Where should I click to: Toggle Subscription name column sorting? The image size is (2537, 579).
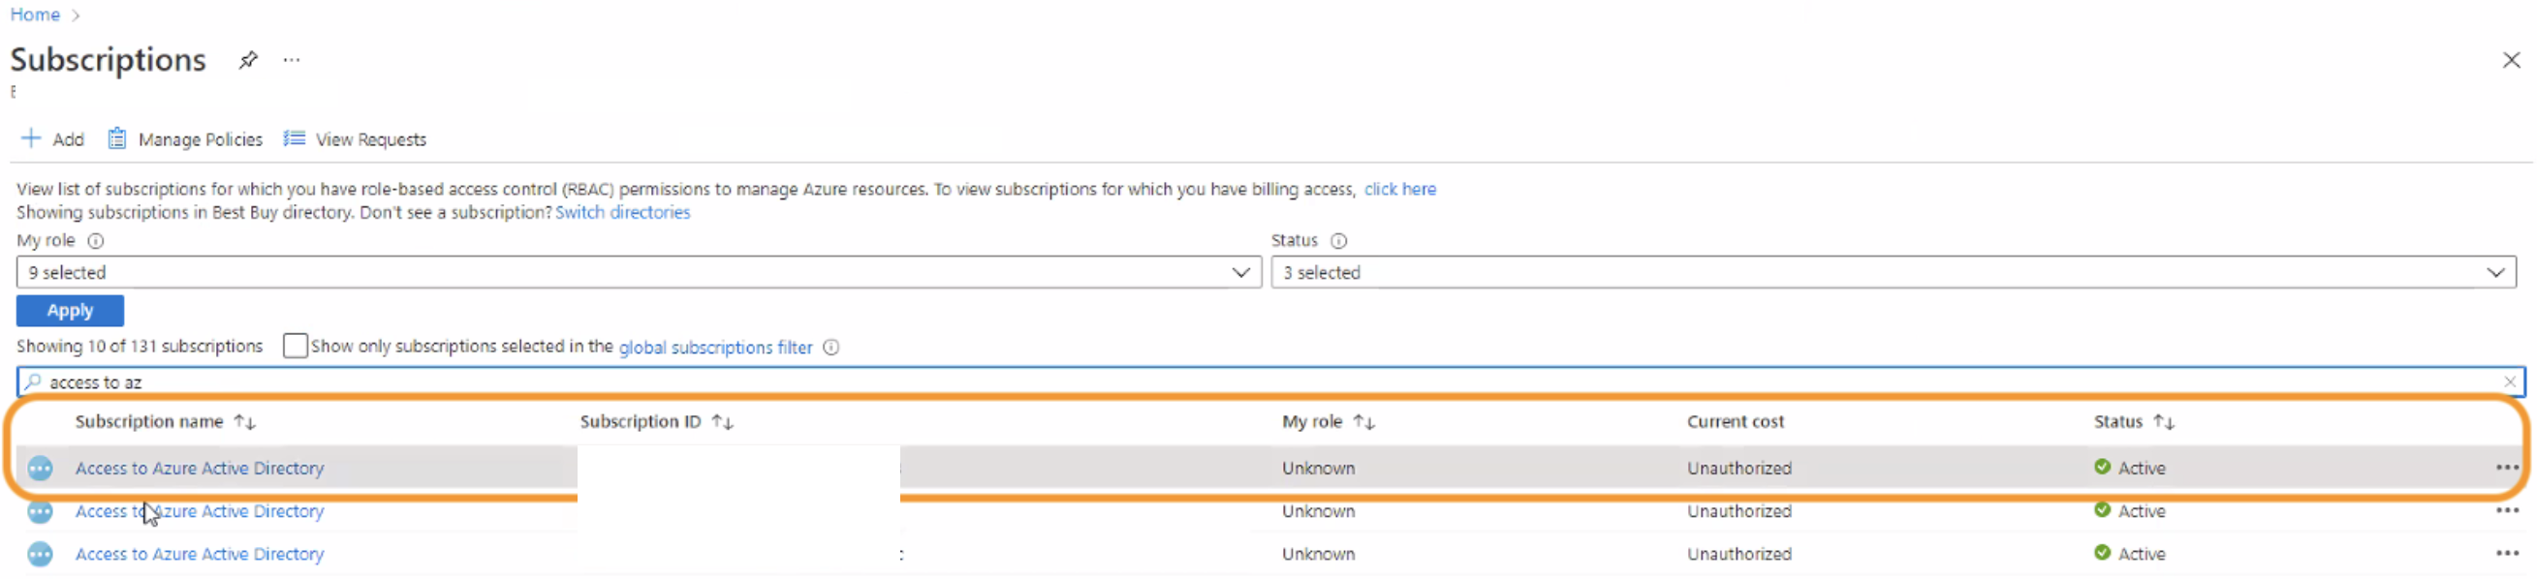click(245, 421)
